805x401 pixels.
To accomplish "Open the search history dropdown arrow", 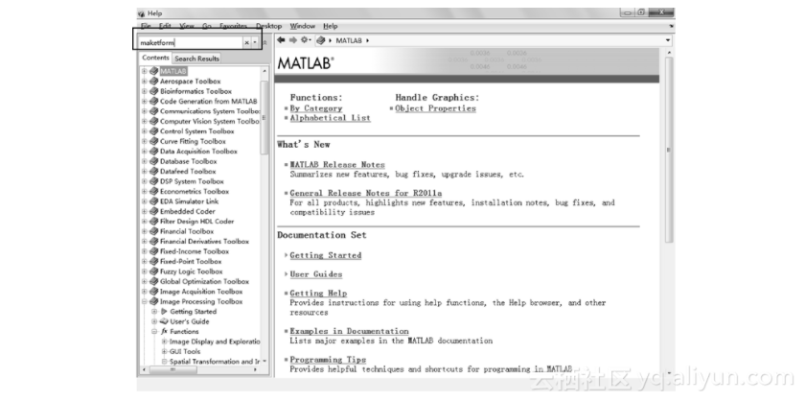I will 255,43.
